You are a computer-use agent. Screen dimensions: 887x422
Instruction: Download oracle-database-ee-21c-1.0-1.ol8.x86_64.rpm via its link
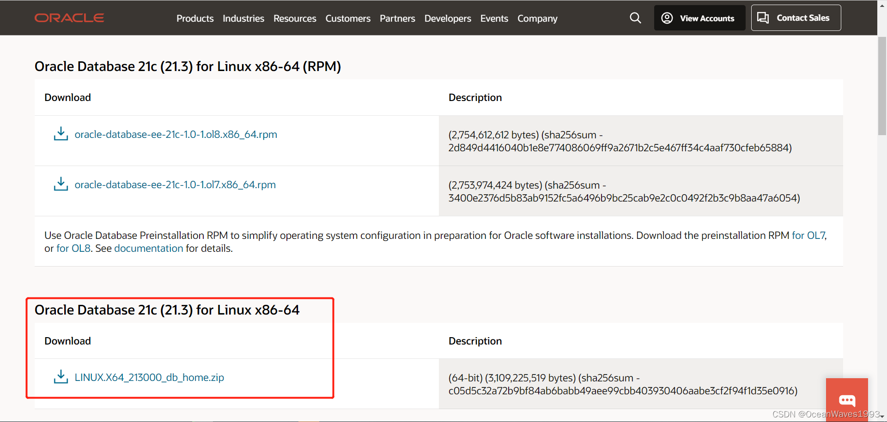point(176,134)
